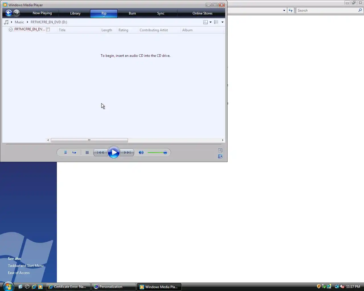Image resolution: width=364 pixels, height=291 pixels.
Task: Select the Rip tab
Action: (104, 13)
